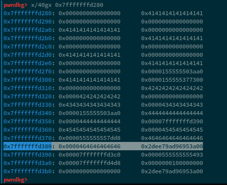Click 0x0000155555503aa0 in the d340 row
227x185 pixels.
coord(89,113)
